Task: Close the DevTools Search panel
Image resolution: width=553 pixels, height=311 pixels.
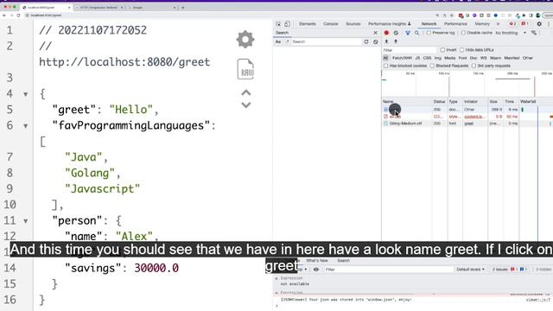Action: click(375, 33)
